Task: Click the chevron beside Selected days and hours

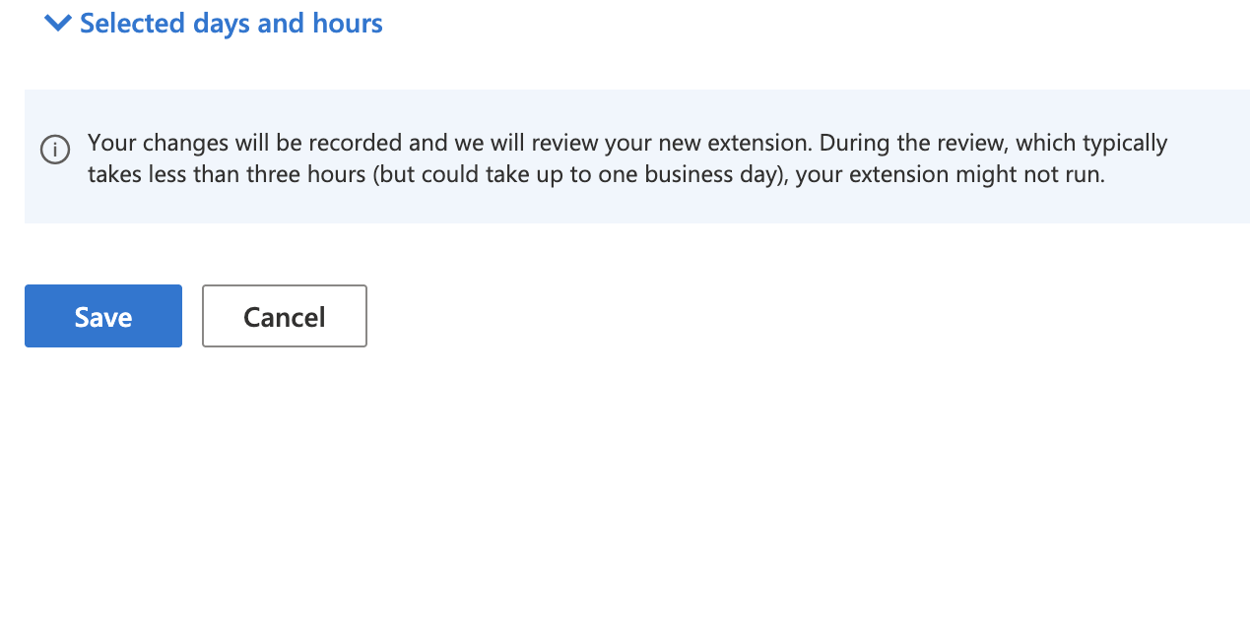Action: coord(58,23)
